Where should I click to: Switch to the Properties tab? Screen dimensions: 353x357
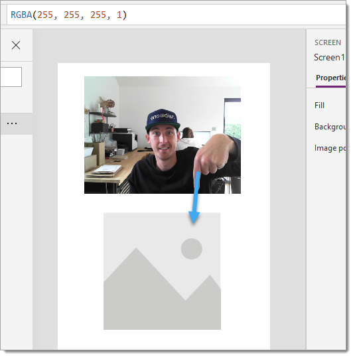click(330, 78)
